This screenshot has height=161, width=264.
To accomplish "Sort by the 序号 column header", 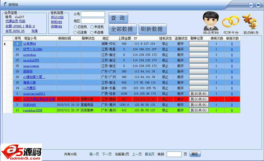I will point(18,39).
